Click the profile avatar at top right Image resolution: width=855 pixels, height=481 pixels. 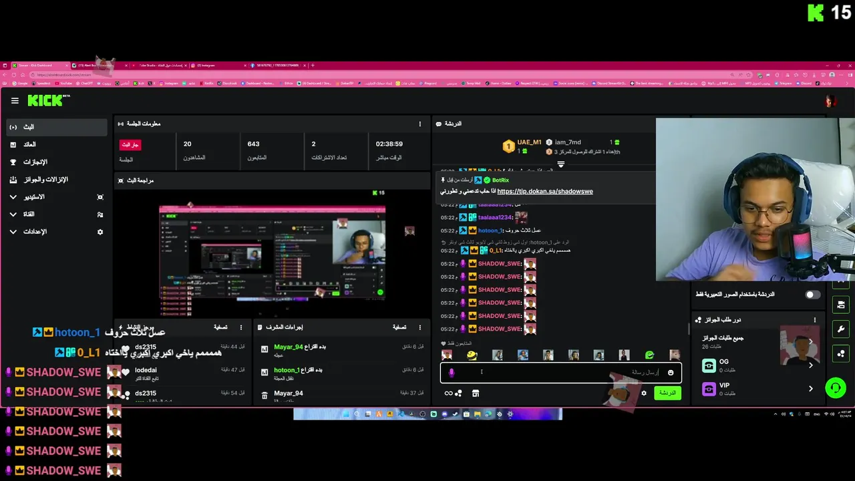(830, 101)
